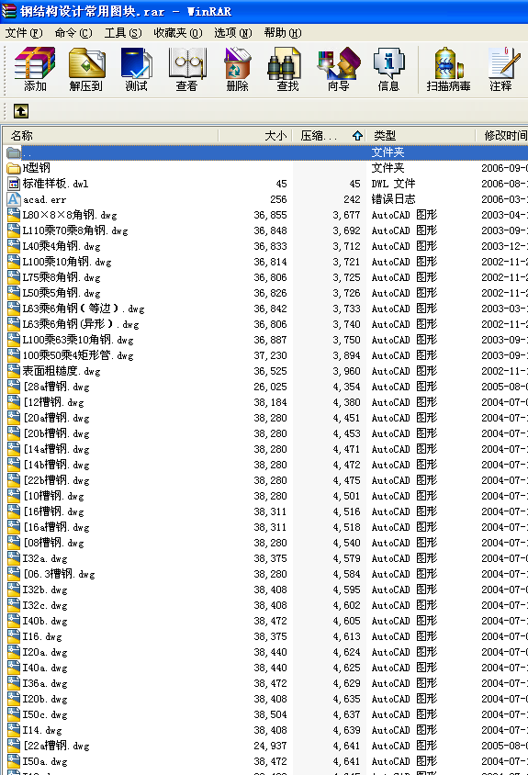Open the Commands (命令) menu
528x775 pixels.
pyautogui.click(x=73, y=33)
